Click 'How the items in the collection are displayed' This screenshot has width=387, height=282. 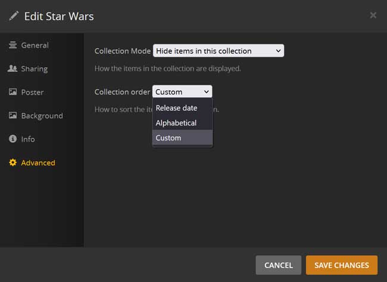[167, 68]
